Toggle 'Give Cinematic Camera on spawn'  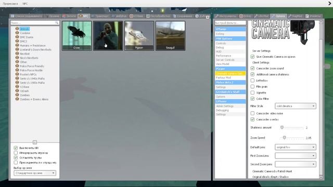(x=252, y=57)
